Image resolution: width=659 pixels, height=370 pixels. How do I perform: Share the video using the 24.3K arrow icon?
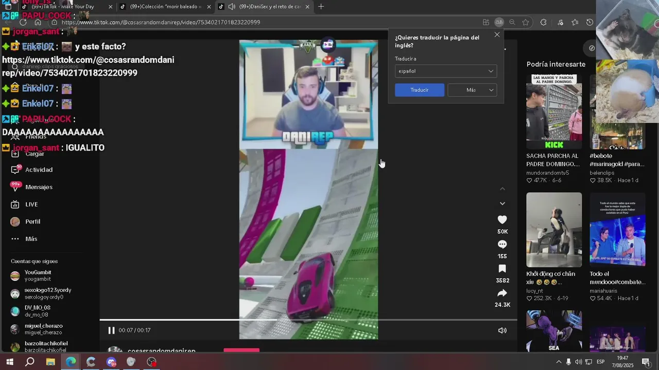tap(502, 293)
